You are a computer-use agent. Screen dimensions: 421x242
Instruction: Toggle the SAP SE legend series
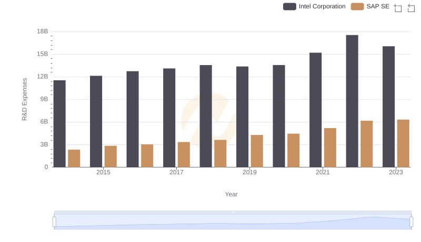point(370,6)
